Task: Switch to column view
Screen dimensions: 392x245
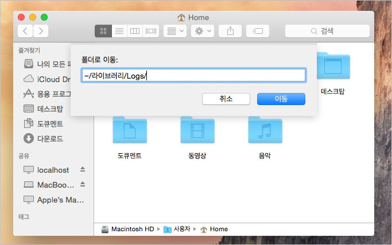Action: coord(135,31)
